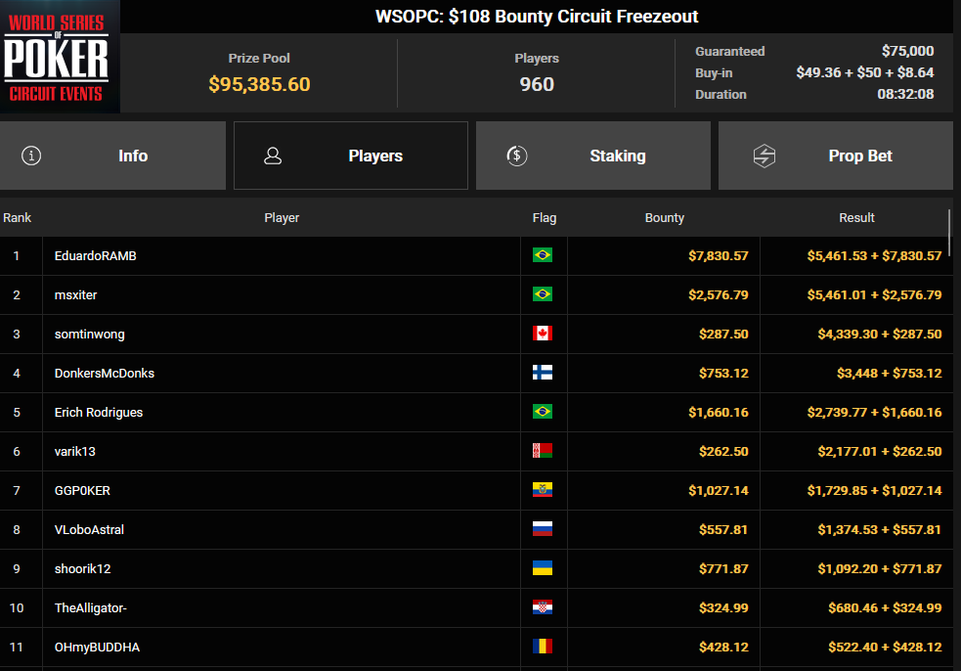Screen dimensions: 961x671
Task: Click Brazil flag in EduardoRAMB row
Action: point(543,255)
